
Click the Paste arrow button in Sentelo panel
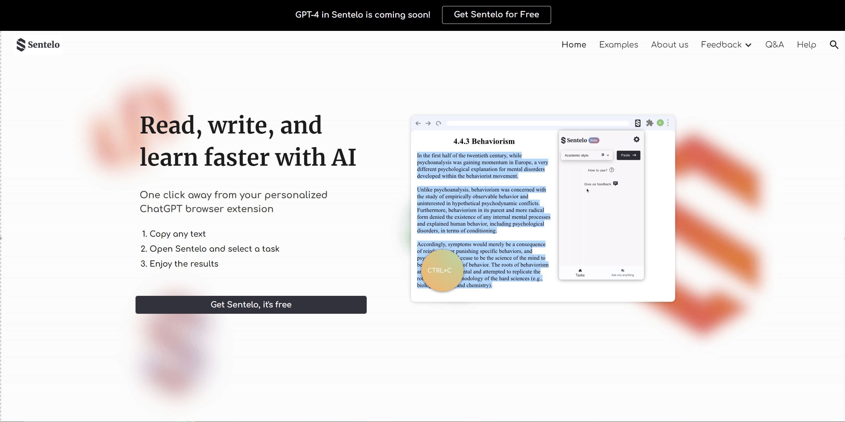(x=628, y=155)
